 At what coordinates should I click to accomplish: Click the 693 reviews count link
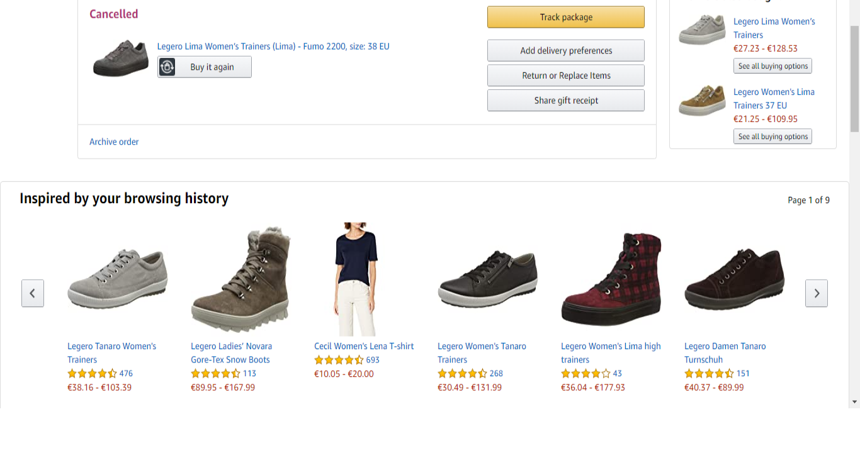coord(373,360)
